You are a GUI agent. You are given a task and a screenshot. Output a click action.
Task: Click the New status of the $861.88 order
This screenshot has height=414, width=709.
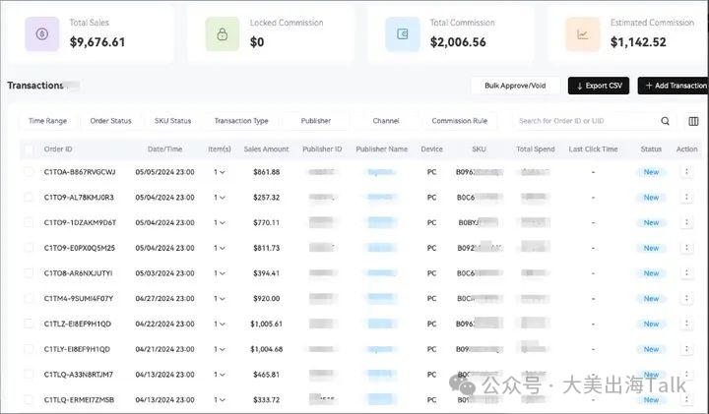pyautogui.click(x=651, y=172)
